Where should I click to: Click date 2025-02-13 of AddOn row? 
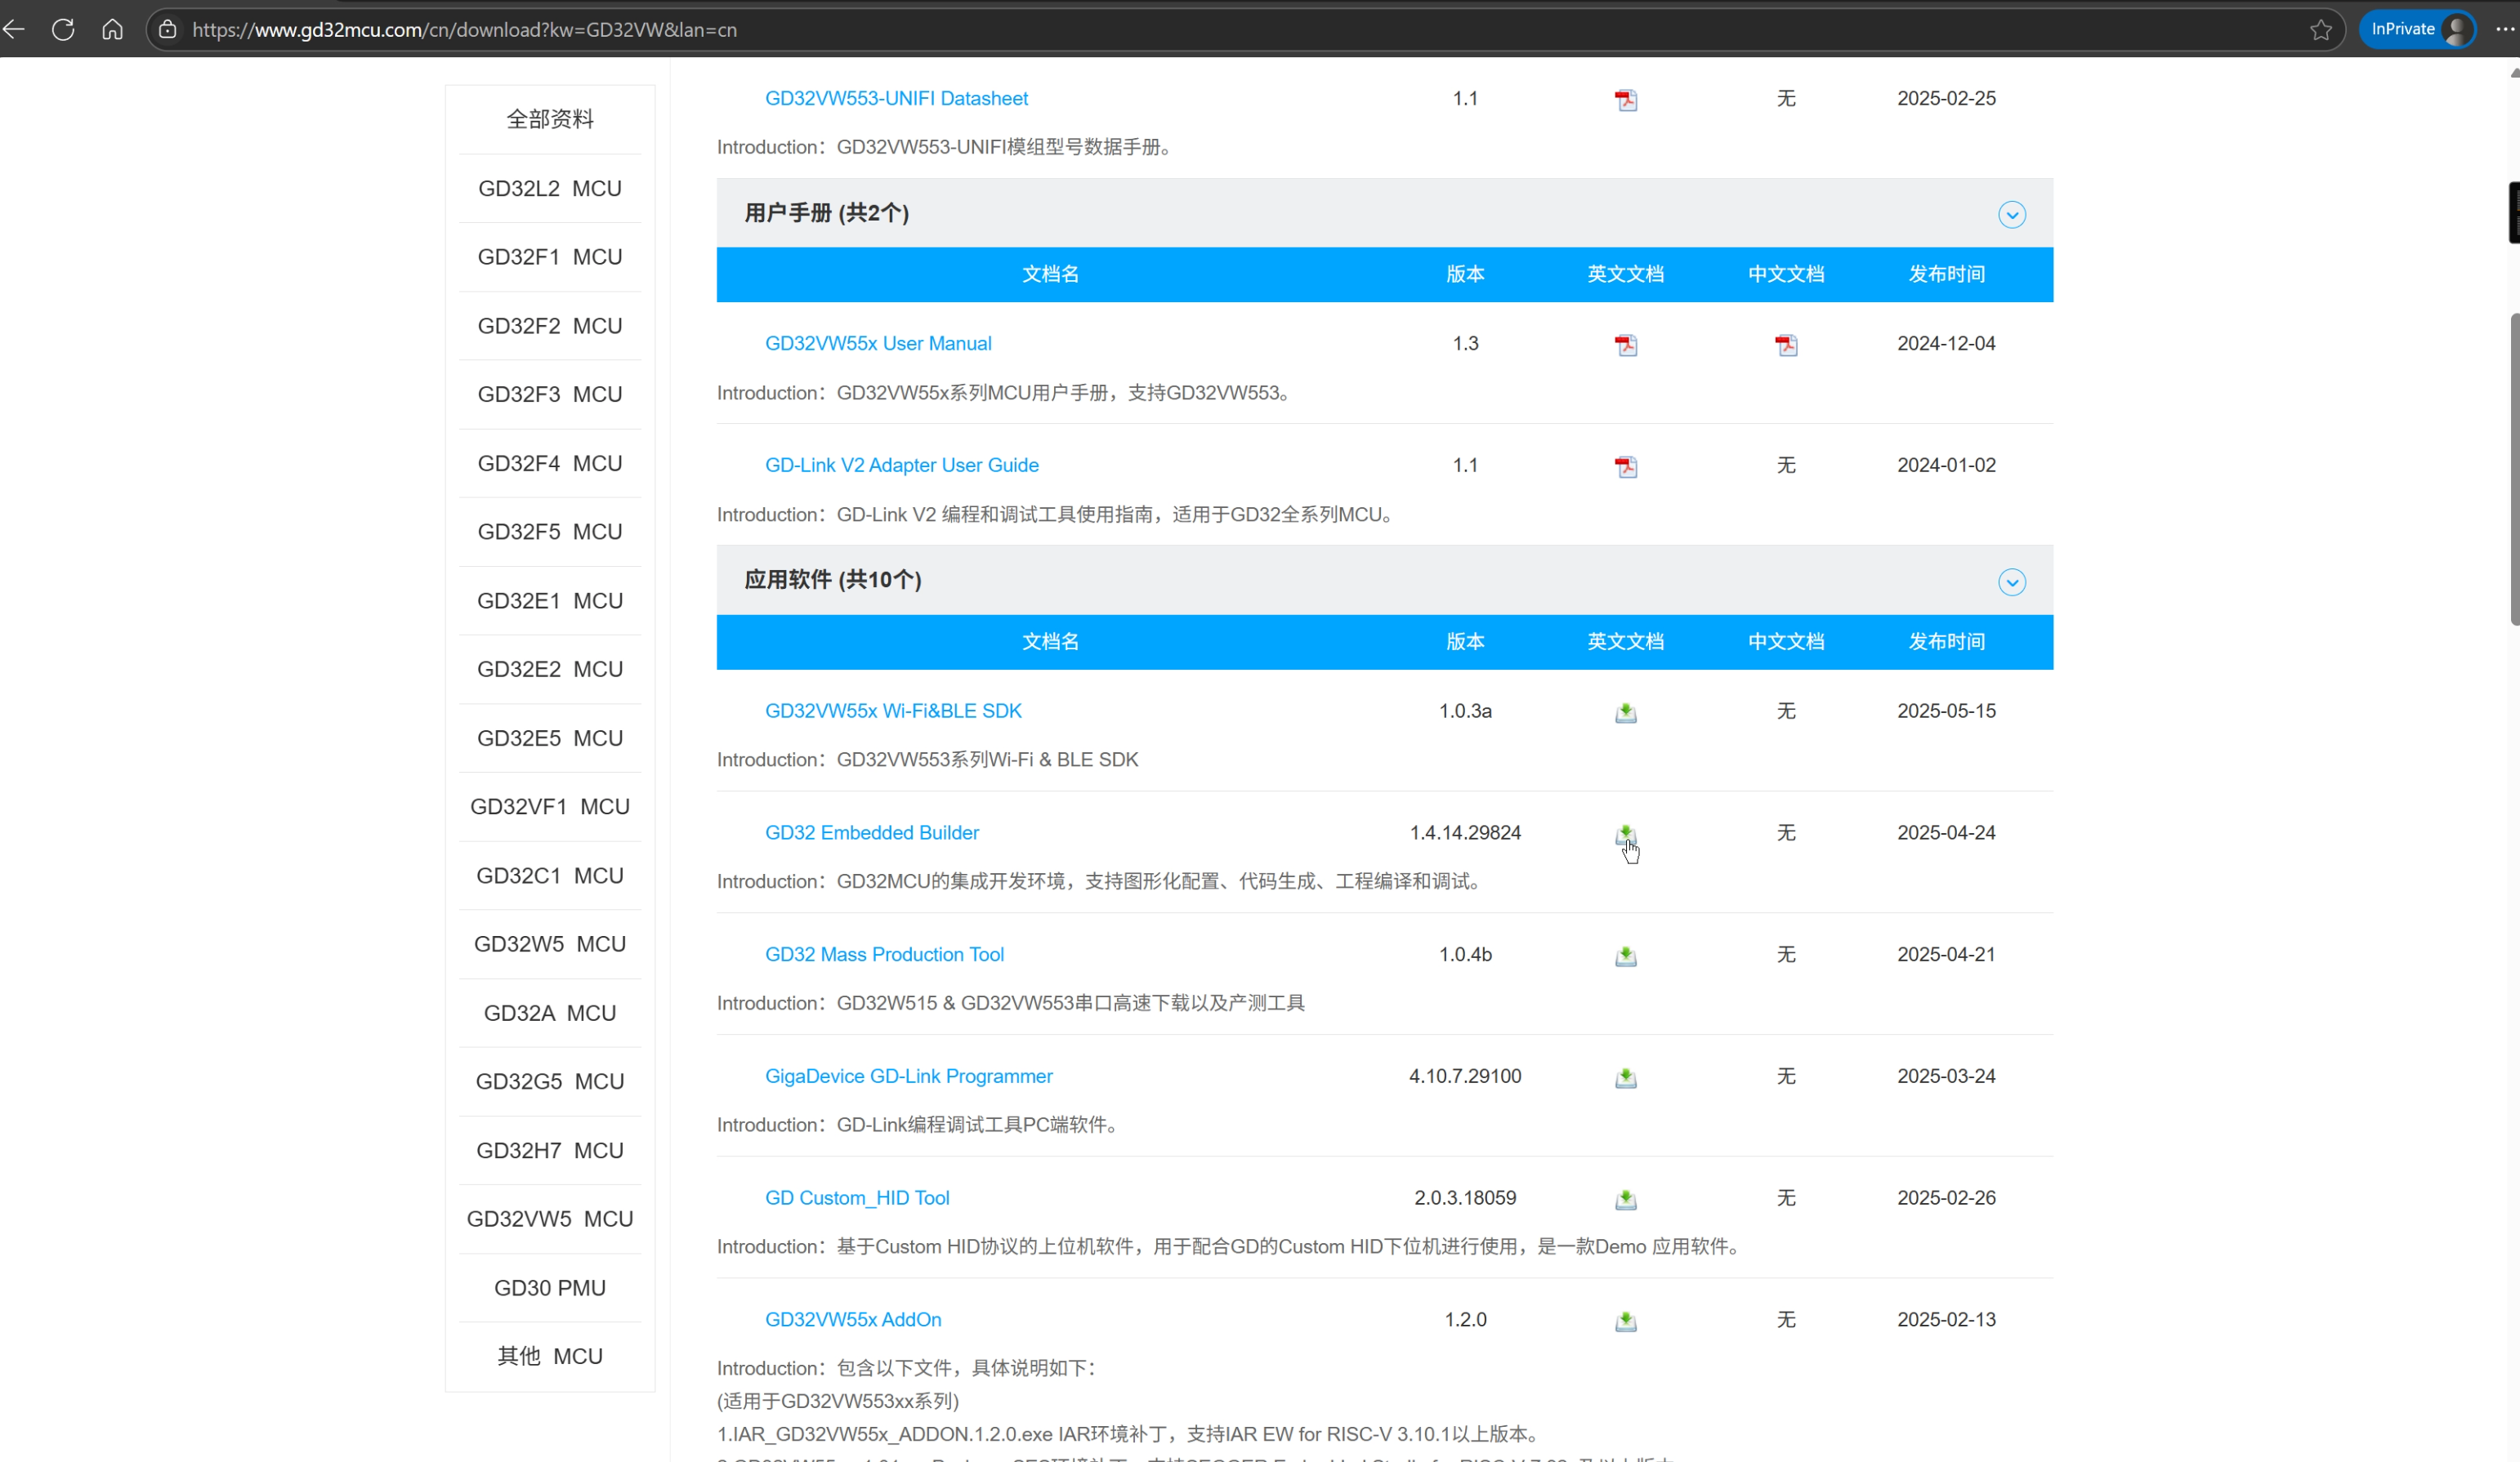pyautogui.click(x=1946, y=1319)
